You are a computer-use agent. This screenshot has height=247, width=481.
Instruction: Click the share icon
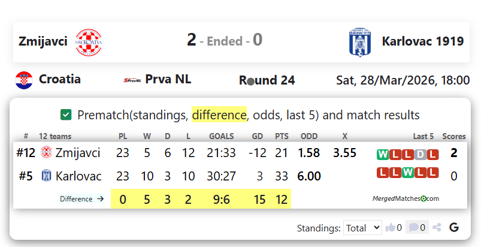[x=437, y=228]
